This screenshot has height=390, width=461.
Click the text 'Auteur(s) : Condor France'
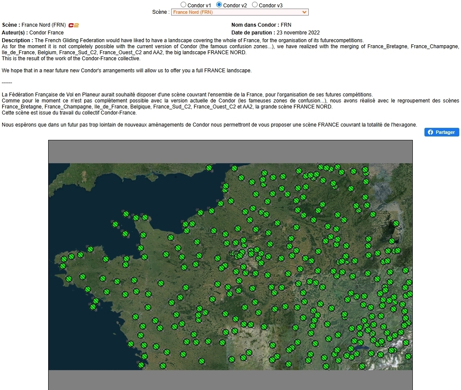point(33,33)
